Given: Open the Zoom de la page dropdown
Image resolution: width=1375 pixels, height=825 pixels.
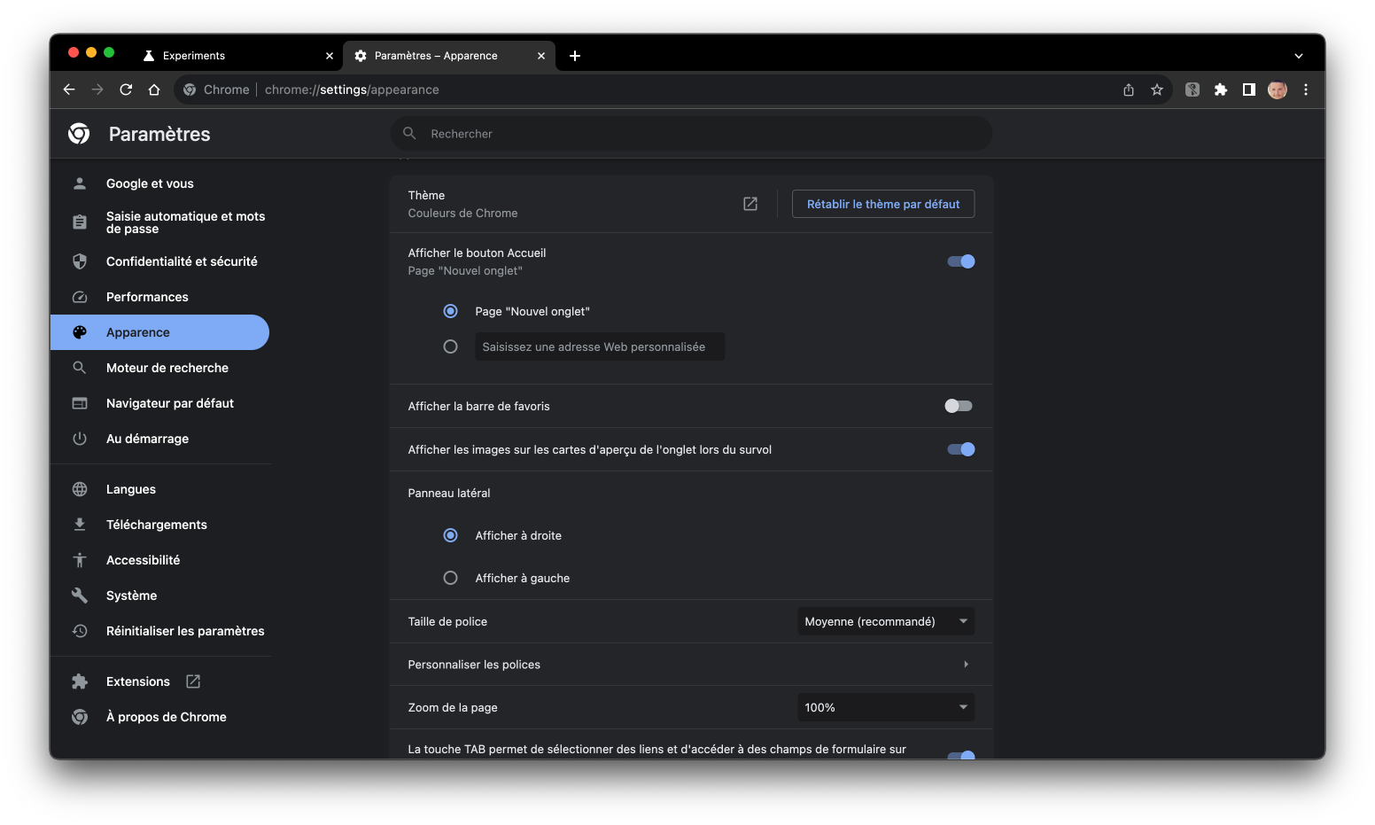Looking at the screenshot, I should (x=885, y=707).
